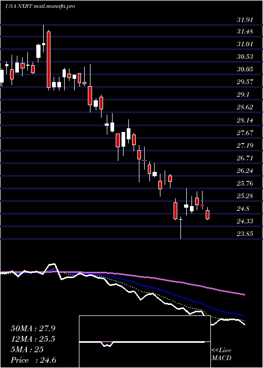Click the 27.19 price axis label

click(245, 146)
